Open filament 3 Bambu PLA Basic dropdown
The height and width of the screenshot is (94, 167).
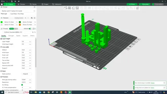pos(9,25)
